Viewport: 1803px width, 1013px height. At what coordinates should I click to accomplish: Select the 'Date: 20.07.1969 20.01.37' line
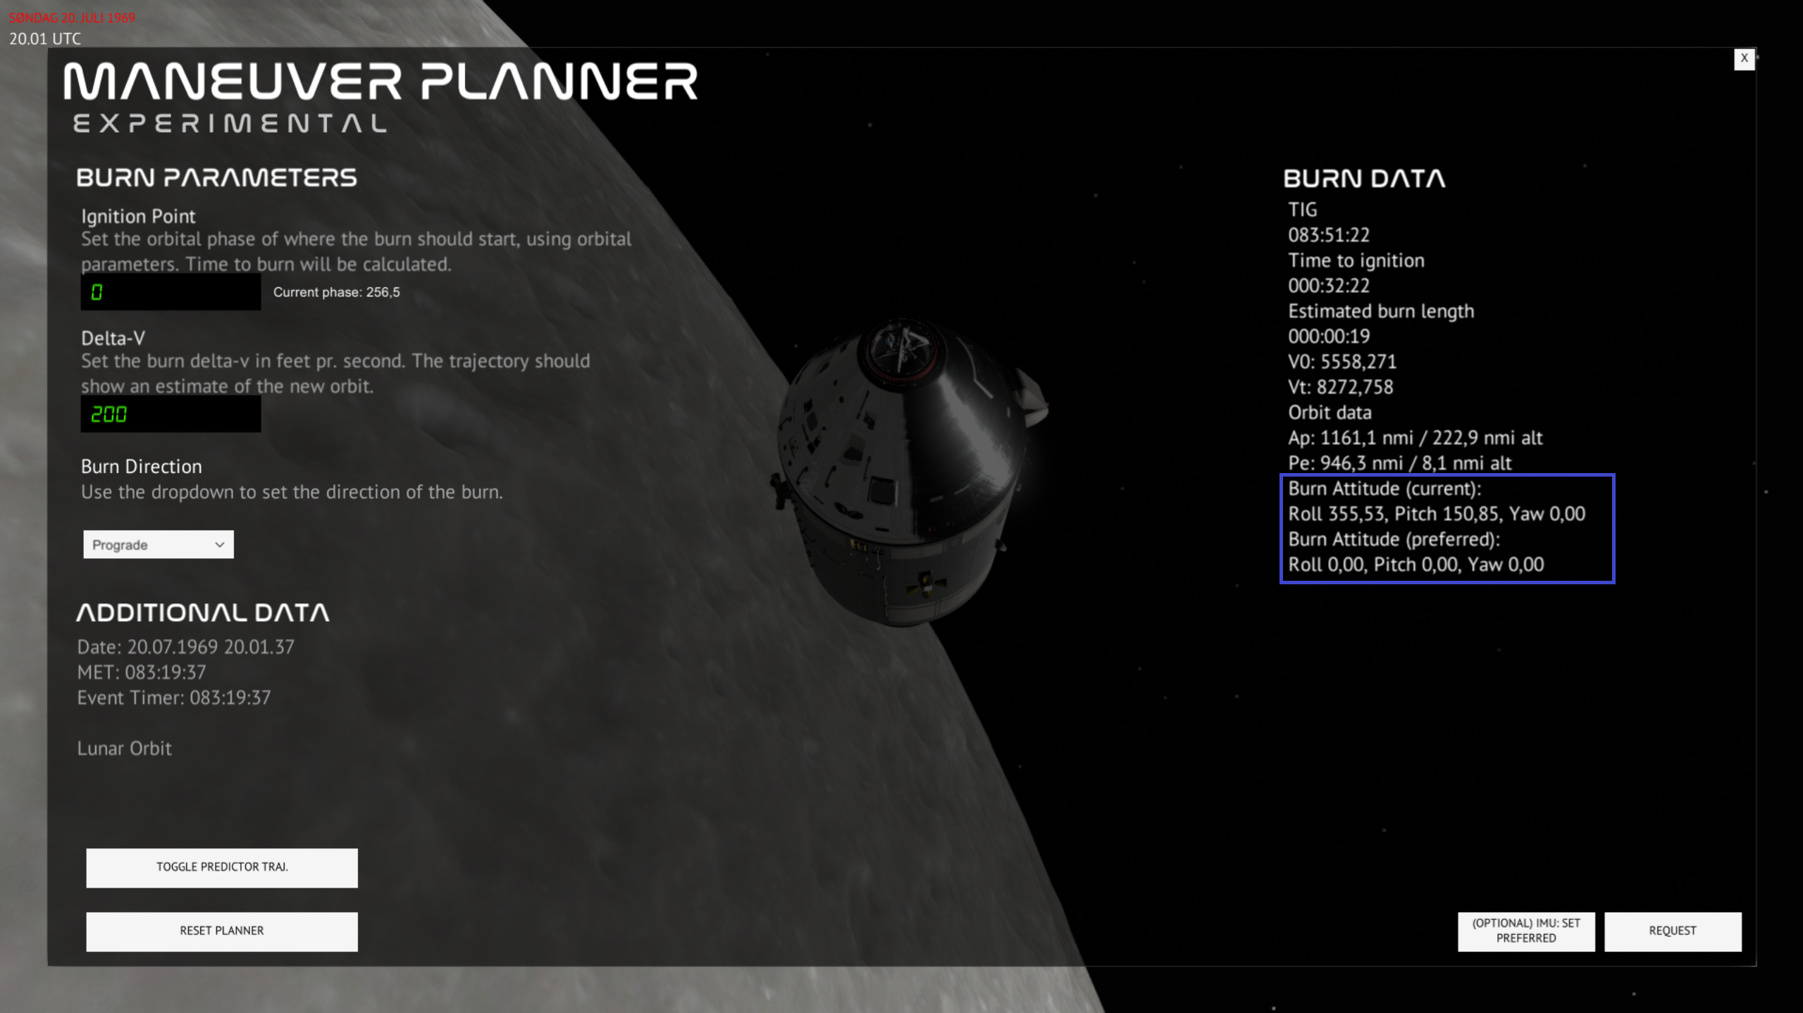point(186,647)
